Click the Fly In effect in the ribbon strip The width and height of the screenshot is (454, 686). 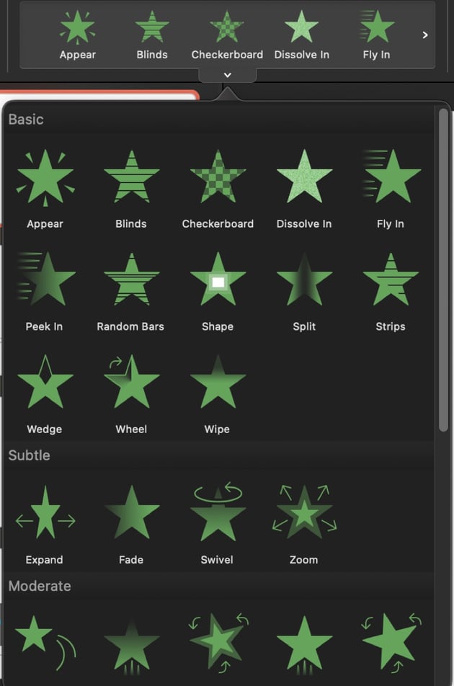pos(376,33)
